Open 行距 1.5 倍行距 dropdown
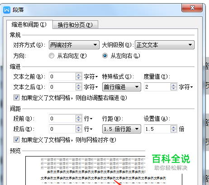Image resolution: width=209 pixels, height=185 pixels. tap(122, 129)
